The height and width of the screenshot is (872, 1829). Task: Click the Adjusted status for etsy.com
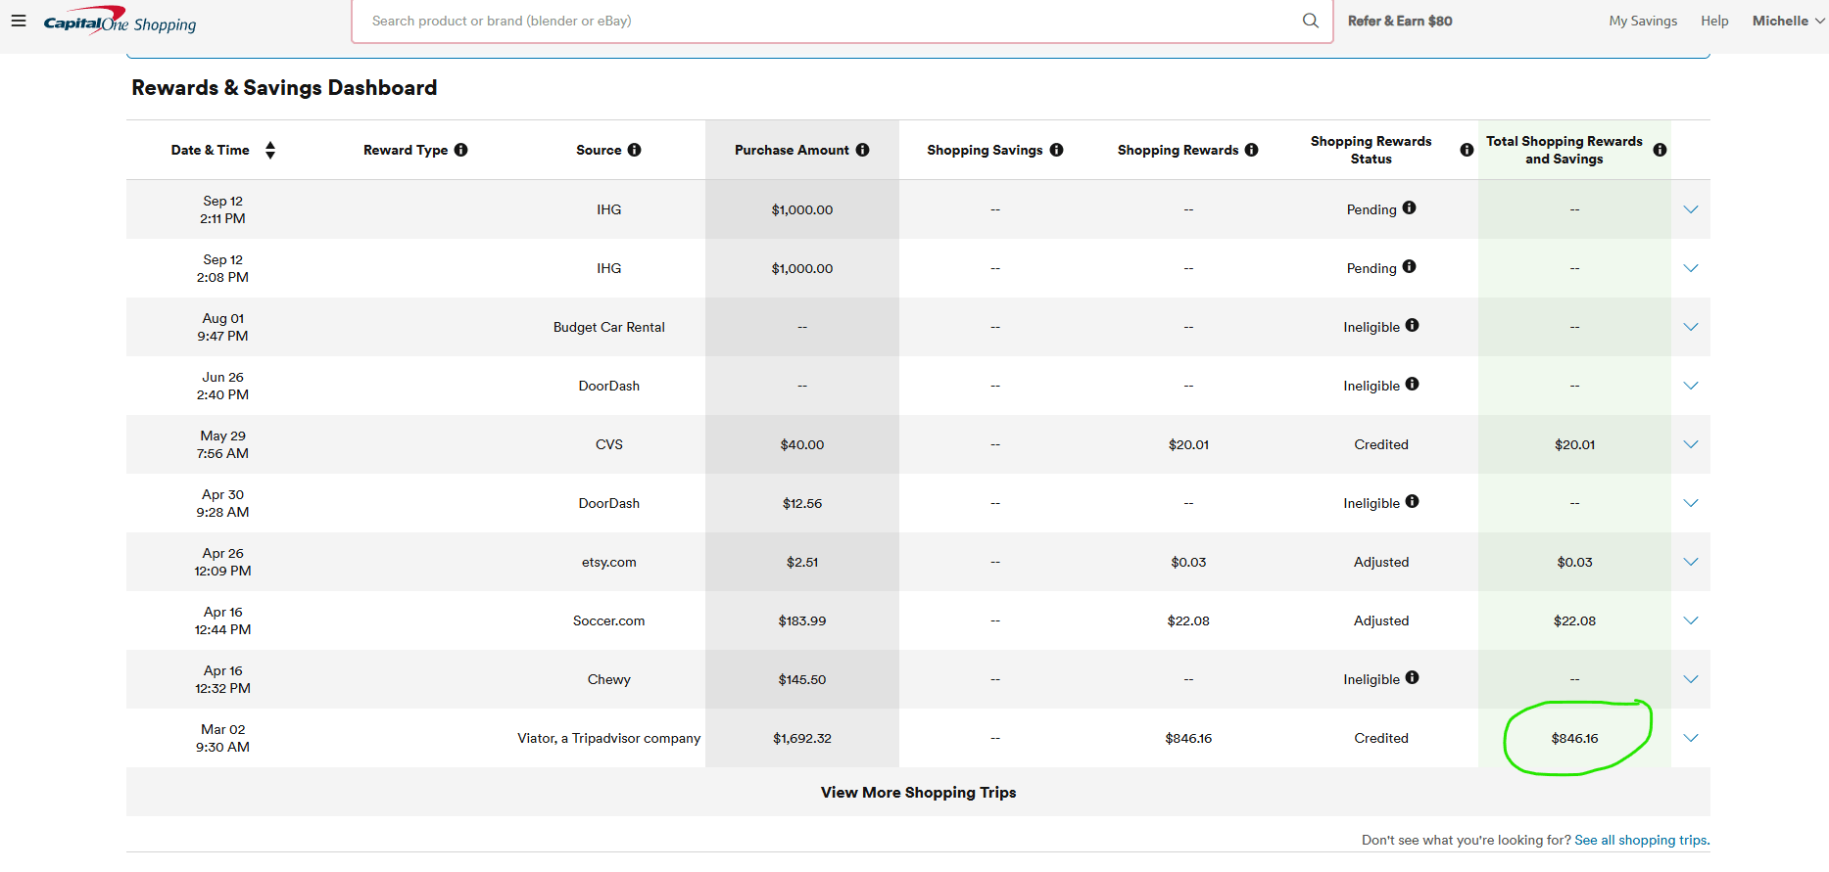[x=1381, y=562]
